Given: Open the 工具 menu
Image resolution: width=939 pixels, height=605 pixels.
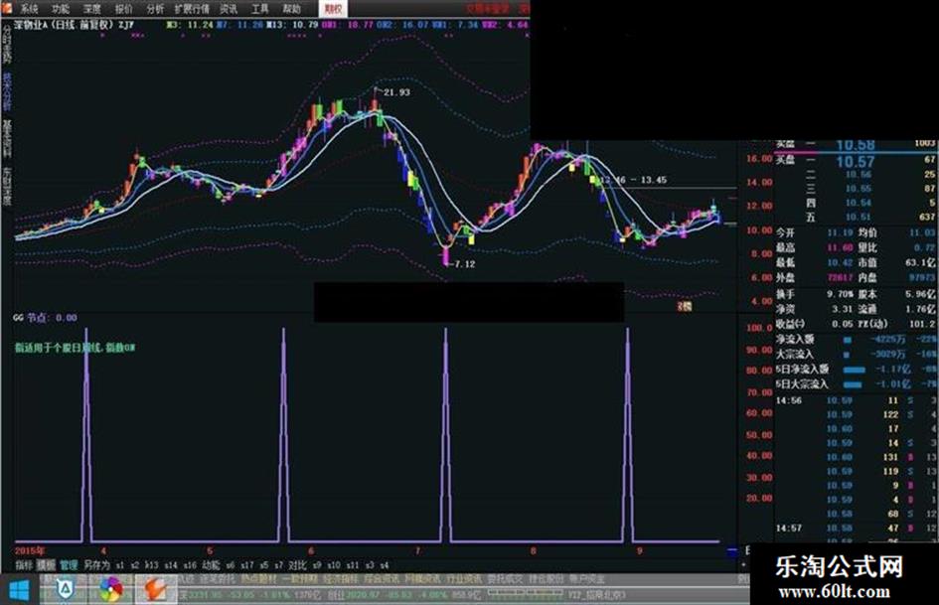Looking at the screenshot, I should pos(260,8).
